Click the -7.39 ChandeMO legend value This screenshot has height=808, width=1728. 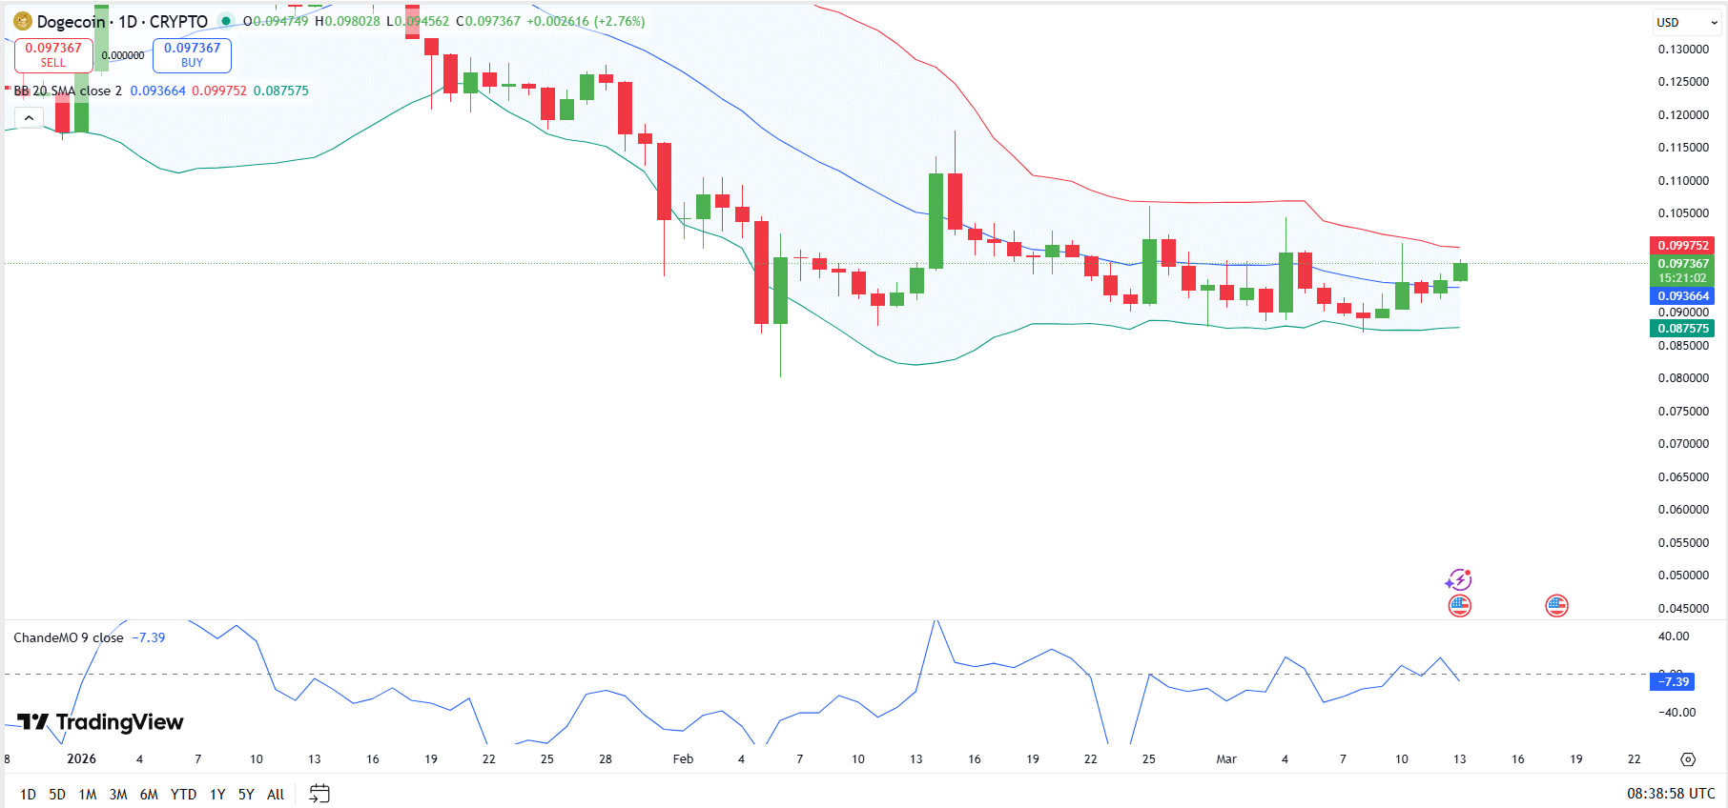pos(148,637)
